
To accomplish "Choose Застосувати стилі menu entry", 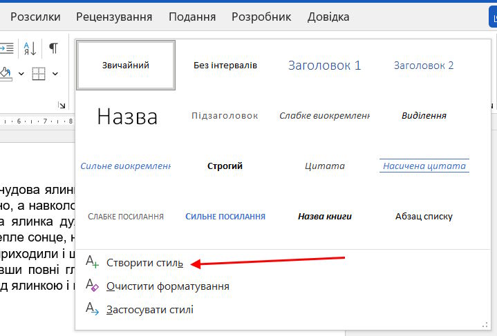I will pyautogui.click(x=149, y=310).
